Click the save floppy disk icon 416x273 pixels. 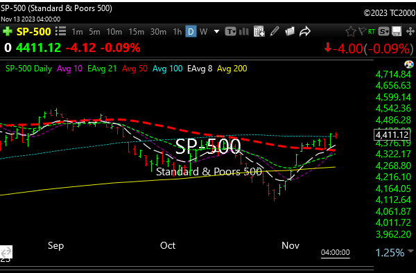click(x=397, y=31)
